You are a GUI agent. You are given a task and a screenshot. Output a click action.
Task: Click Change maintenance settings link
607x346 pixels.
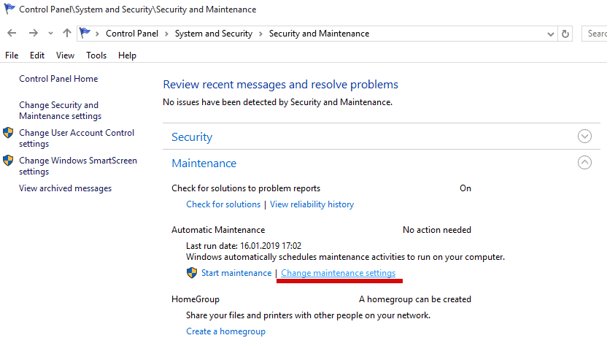tap(339, 273)
